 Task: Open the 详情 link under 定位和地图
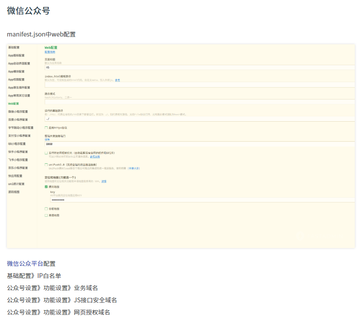click(x=104, y=182)
